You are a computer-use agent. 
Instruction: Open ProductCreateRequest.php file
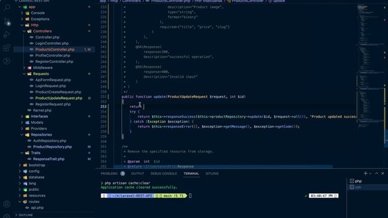(x=58, y=92)
